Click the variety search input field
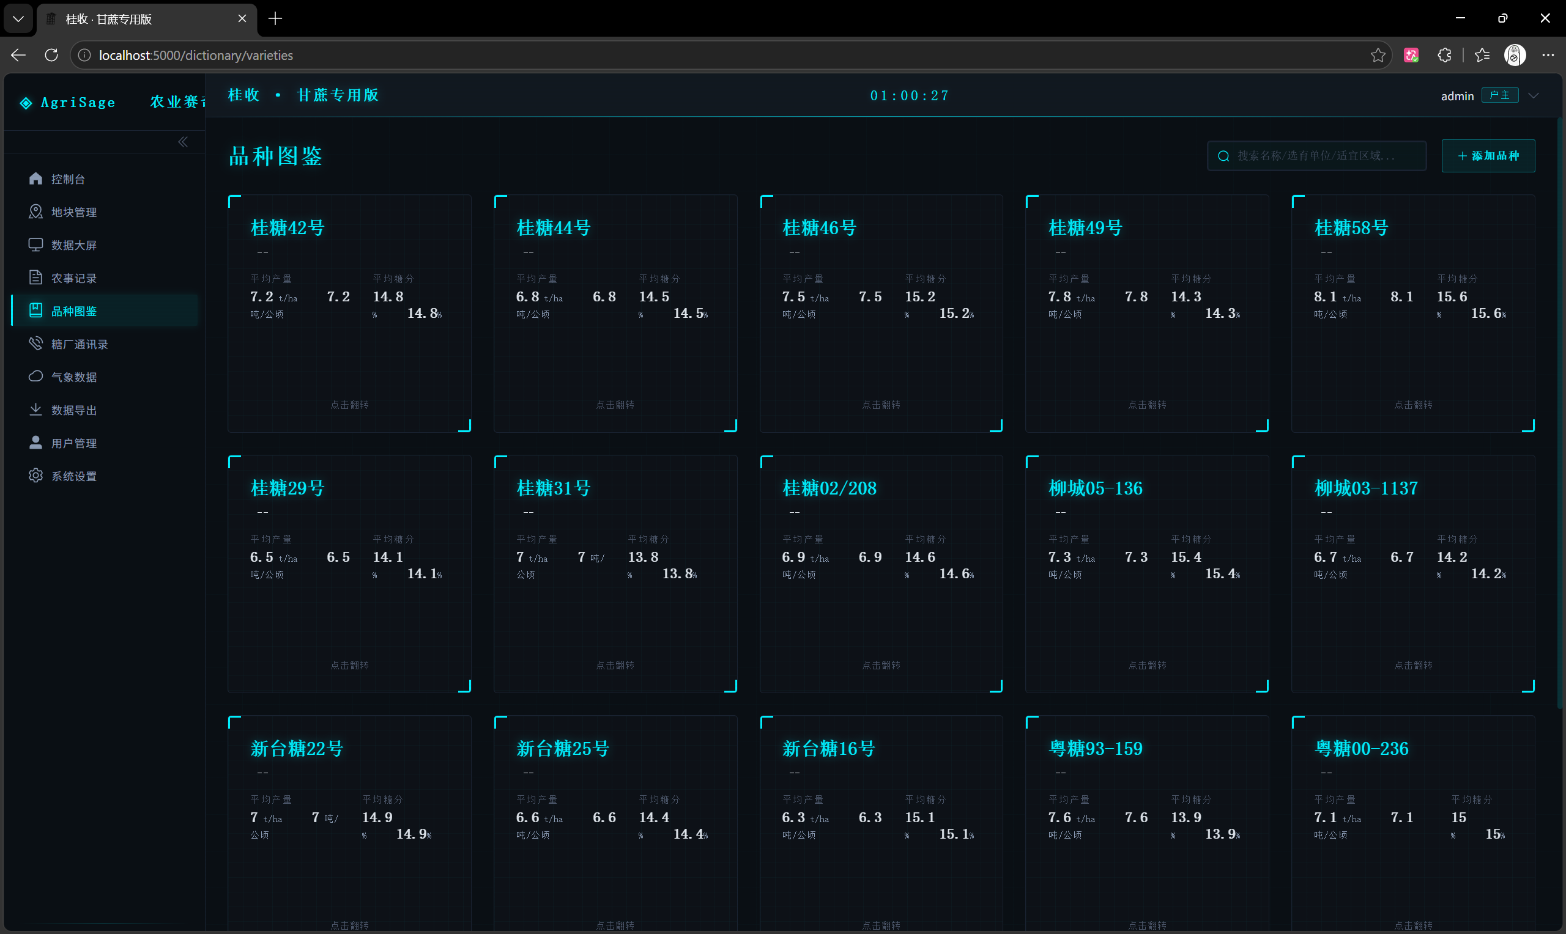1566x934 pixels. point(1316,155)
